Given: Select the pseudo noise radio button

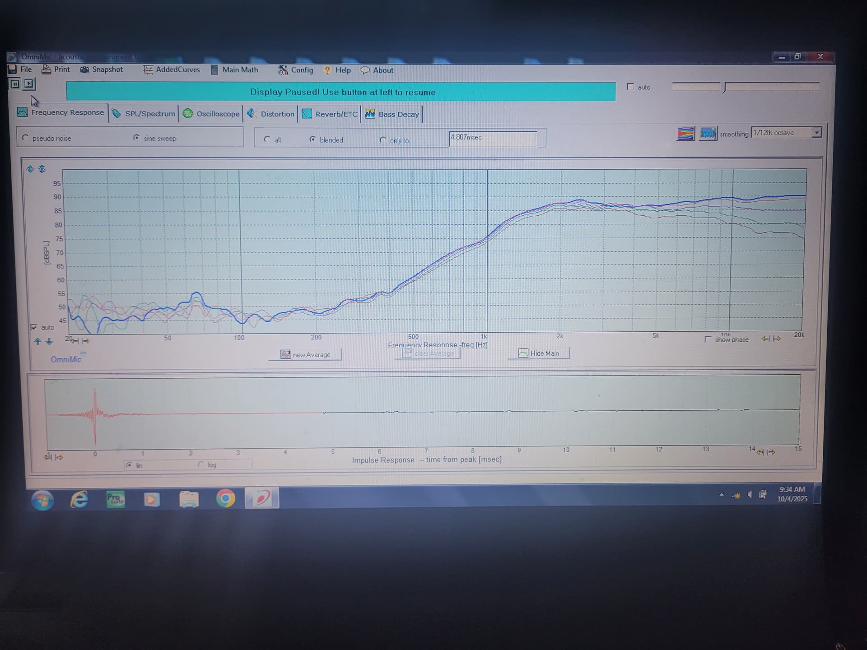Looking at the screenshot, I should click(25, 138).
